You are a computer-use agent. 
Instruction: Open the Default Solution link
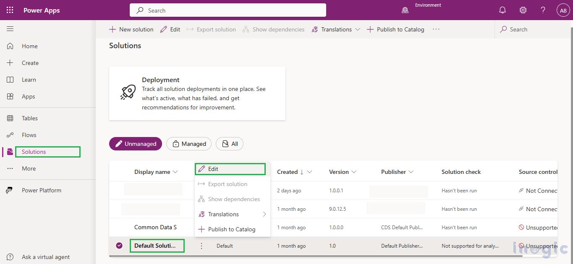[155, 246]
